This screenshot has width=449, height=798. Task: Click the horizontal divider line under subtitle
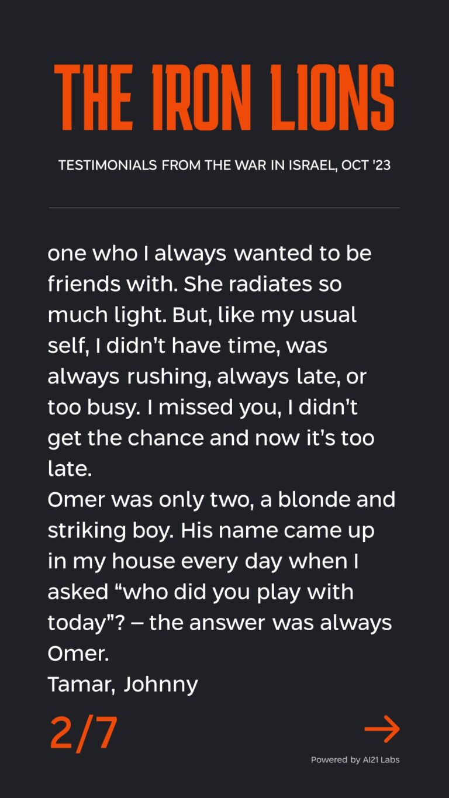pyautogui.click(x=224, y=208)
